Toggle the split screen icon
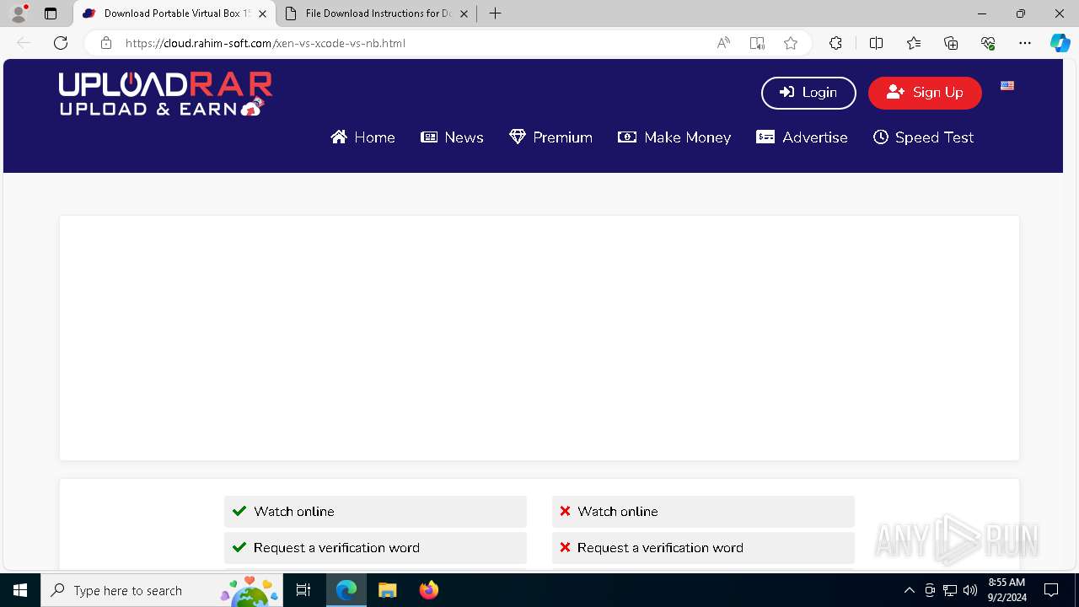The width and height of the screenshot is (1079, 607). click(x=876, y=43)
